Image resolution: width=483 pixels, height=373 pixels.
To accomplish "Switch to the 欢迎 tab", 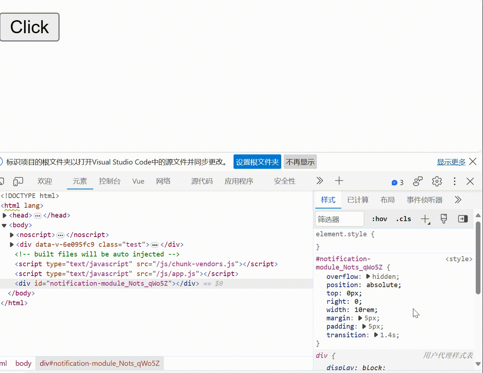I will pyautogui.click(x=45, y=181).
